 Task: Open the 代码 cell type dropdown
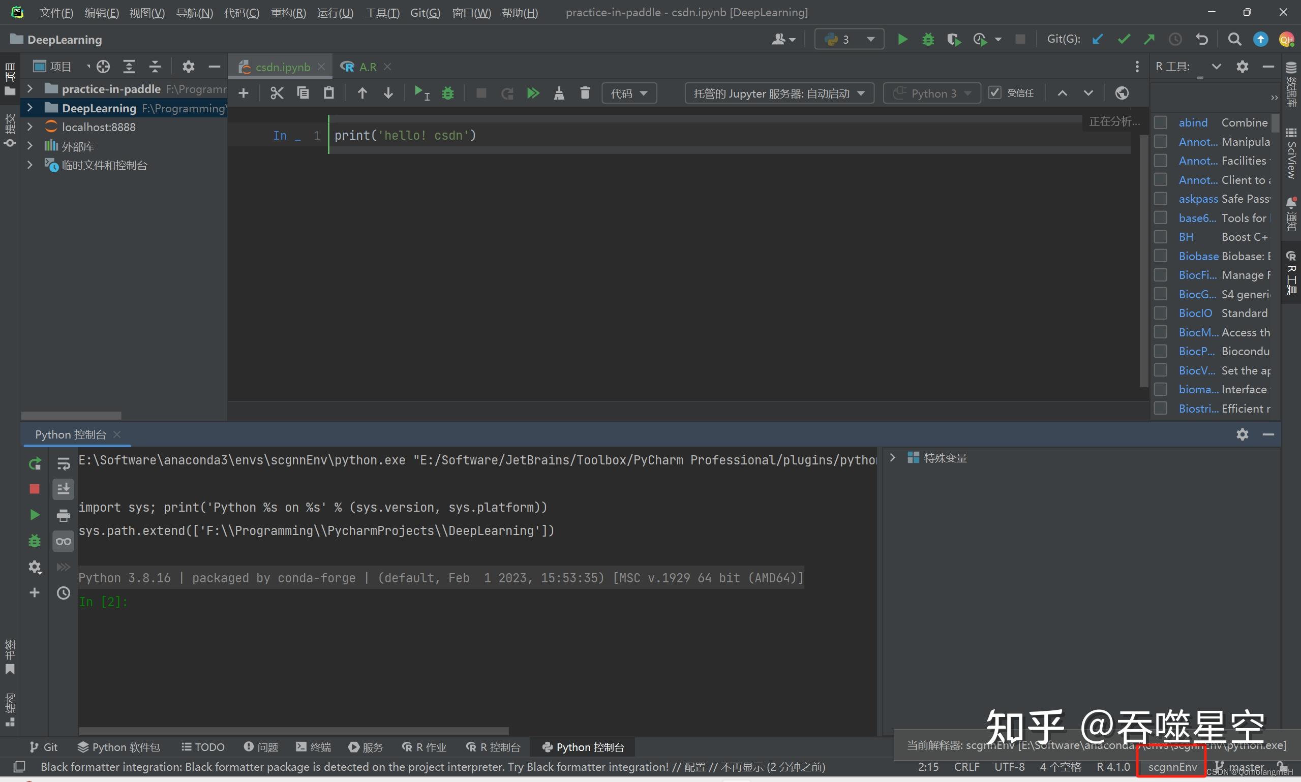[x=629, y=93]
